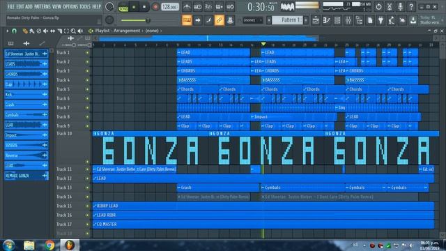
Task: Select the playlist Draw pencil tool
Action: coord(25,31)
